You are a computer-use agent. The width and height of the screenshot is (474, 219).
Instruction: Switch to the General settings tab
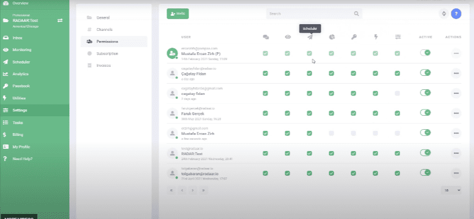[114, 17]
